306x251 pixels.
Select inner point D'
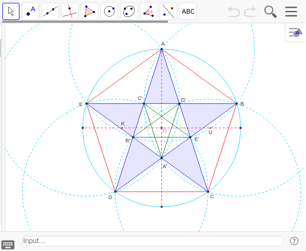coord(179,103)
